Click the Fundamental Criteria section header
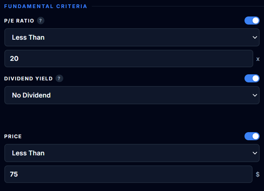The image size is (264, 191). pos(45,6)
